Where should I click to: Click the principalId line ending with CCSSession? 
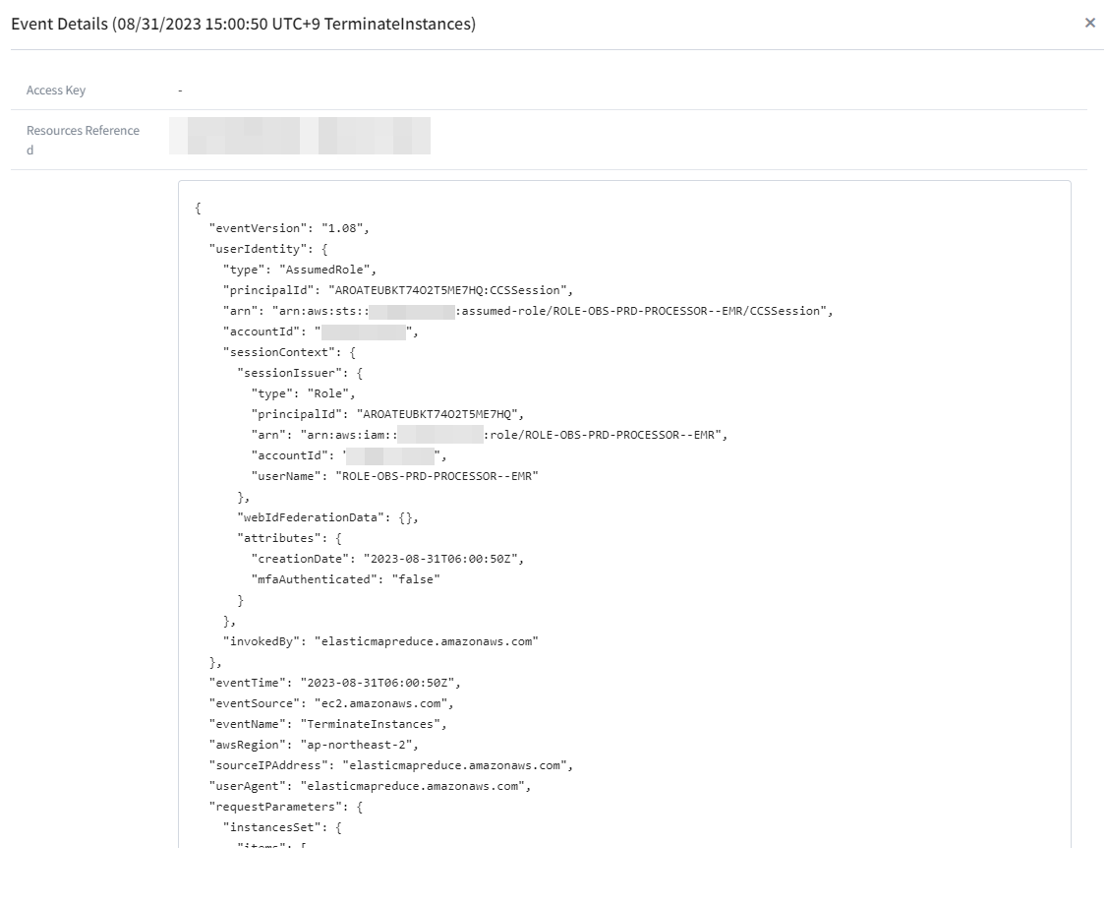pyautogui.click(x=397, y=290)
